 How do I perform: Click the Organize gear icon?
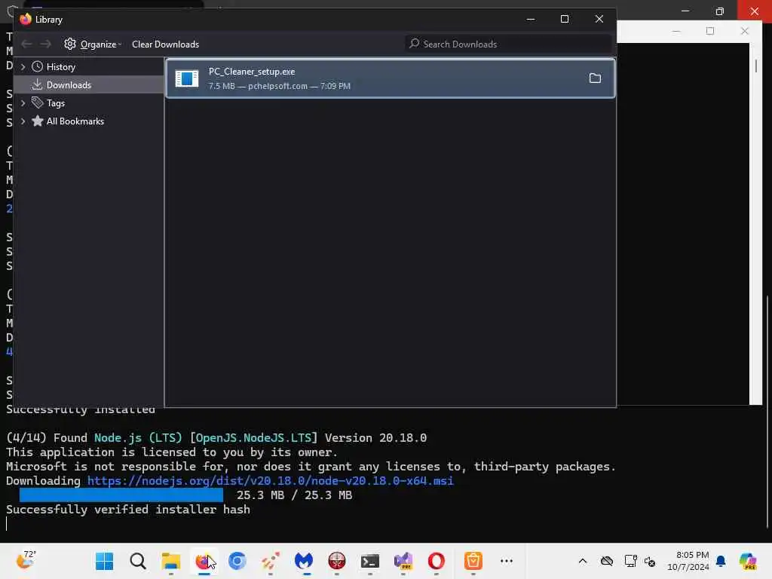70,44
